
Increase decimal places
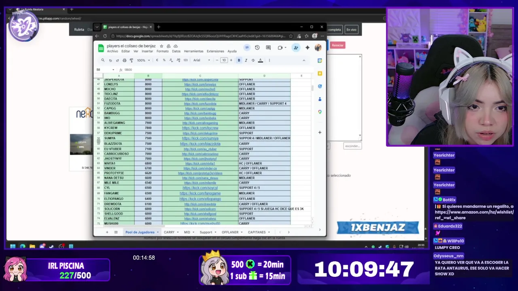point(178,60)
